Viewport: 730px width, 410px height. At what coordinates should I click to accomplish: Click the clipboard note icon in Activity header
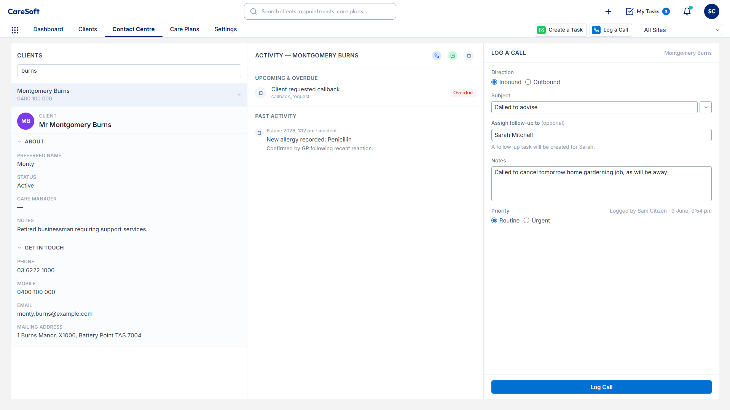[469, 56]
